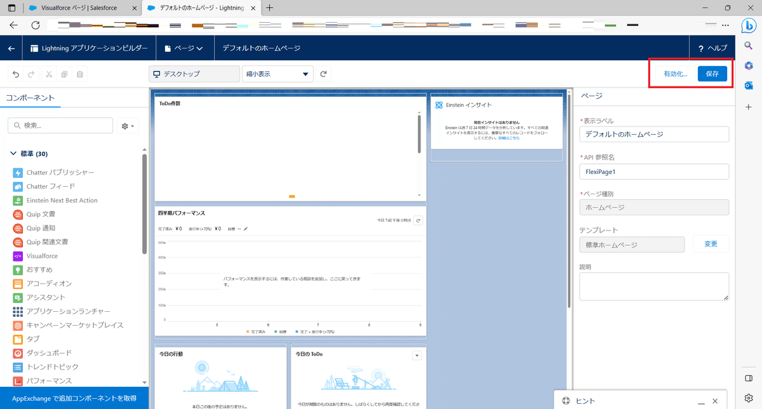Click the paste clipboard icon
Viewport: 762px width, 409px height.
[79, 74]
